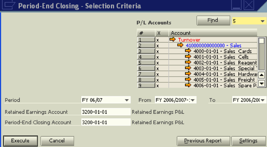This screenshot has height=147, width=267.
Task: Select 410000000000000 - Sales text
Action: click(x=214, y=45)
